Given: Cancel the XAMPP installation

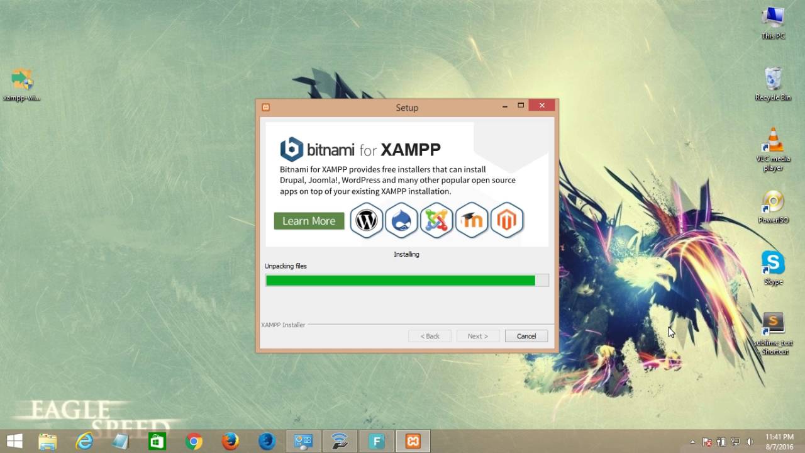Looking at the screenshot, I should point(526,336).
